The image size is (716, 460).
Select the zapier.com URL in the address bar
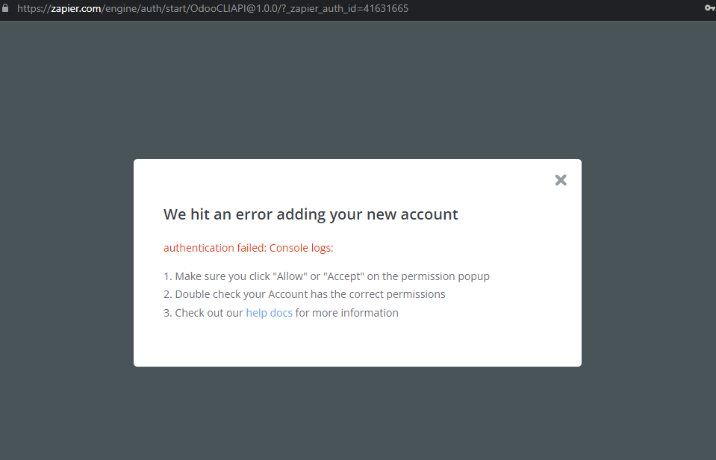213,8
